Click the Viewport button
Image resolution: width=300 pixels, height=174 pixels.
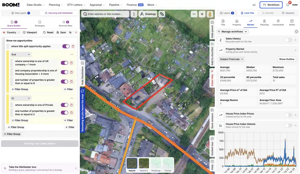(x=30, y=32)
